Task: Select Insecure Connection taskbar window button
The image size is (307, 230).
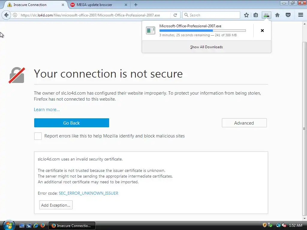Action: click(72, 226)
